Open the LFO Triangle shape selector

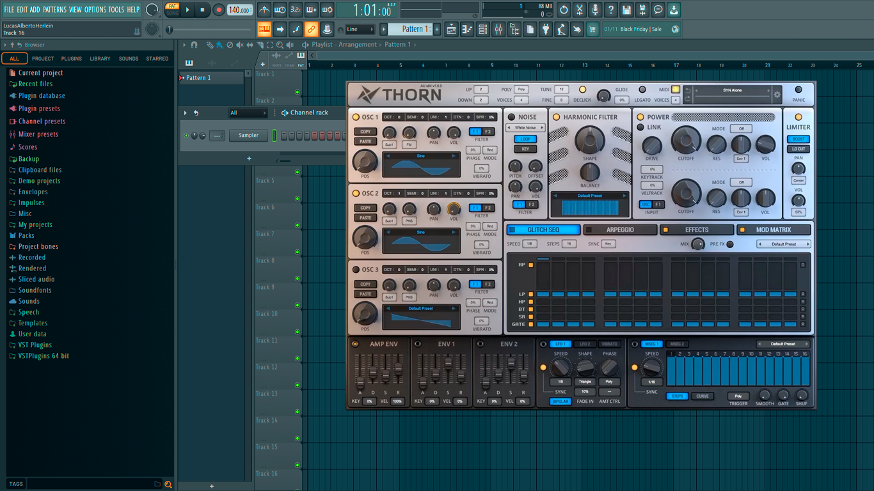point(585,382)
